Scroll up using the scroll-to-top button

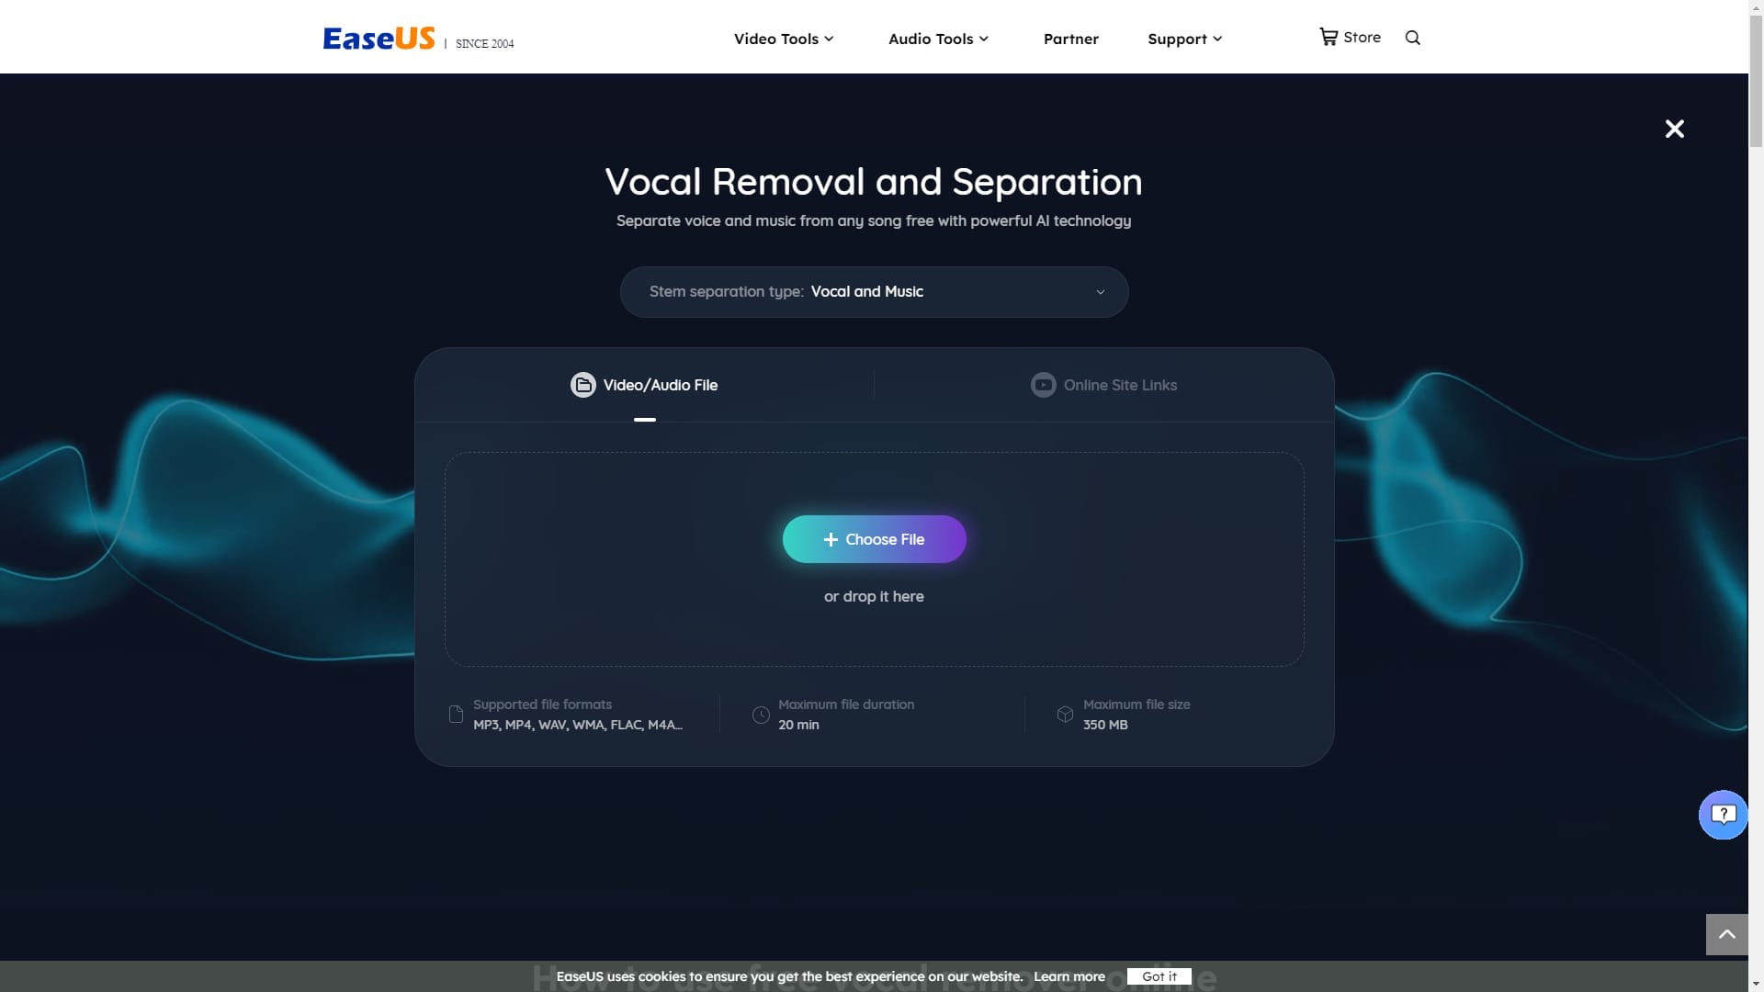pyautogui.click(x=1727, y=934)
